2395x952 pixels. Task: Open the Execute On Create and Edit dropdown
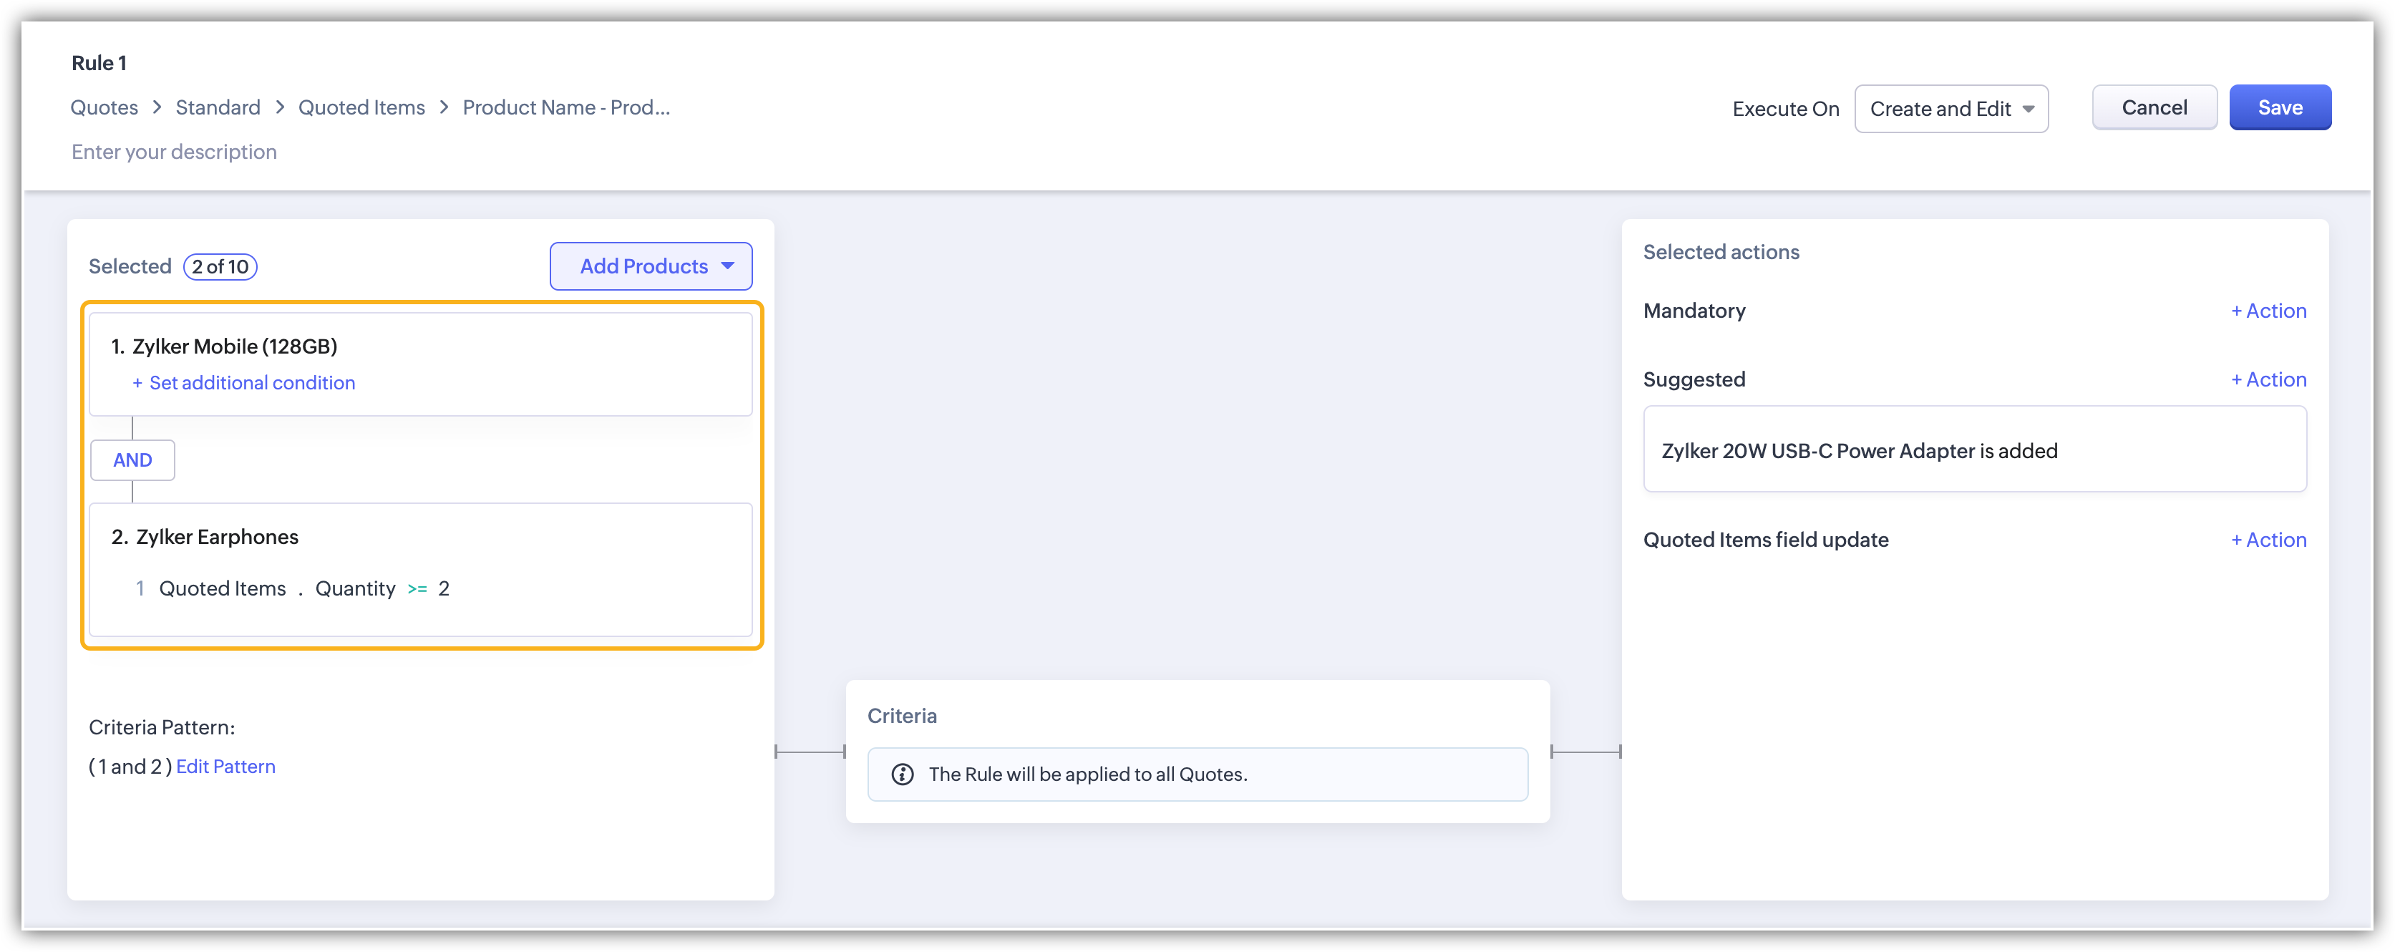tap(1951, 109)
